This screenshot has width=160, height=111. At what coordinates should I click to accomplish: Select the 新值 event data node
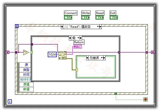pos(26,89)
